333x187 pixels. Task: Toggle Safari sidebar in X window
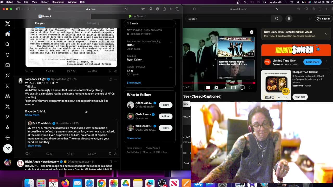[x=18, y=9]
